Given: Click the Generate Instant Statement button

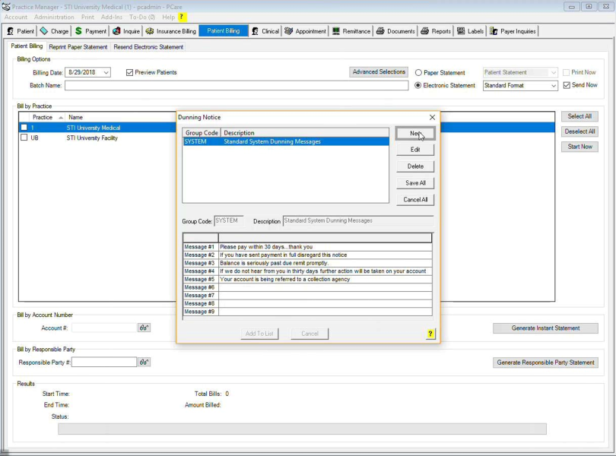Looking at the screenshot, I should [x=545, y=328].
